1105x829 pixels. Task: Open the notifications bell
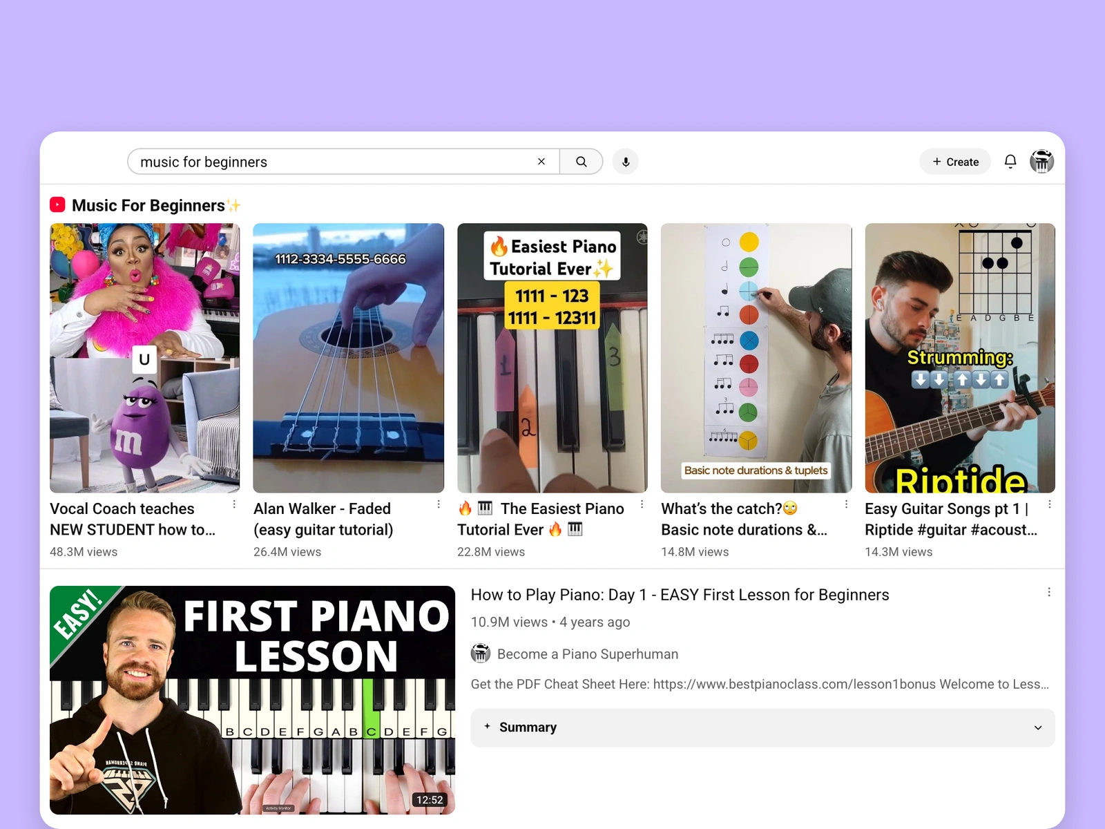coord(1010,162)
